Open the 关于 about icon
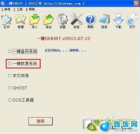Viewport: 140px width, 134px height. (x=132, y=19)
